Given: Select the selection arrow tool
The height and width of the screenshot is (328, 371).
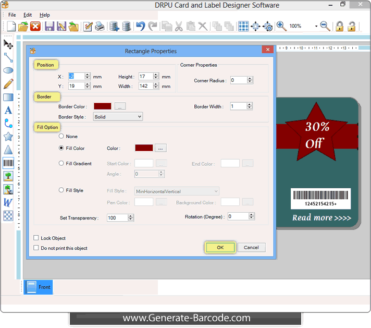Looking at the screenshot, I should pos(8,44).
